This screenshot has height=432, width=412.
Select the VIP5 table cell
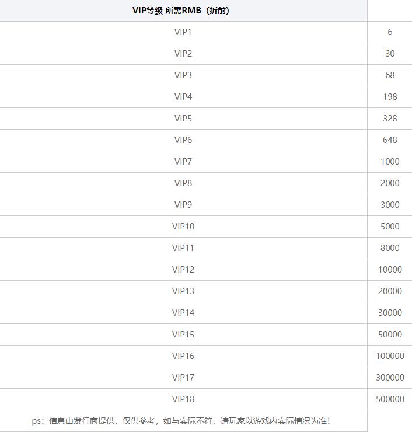coord(183,119)
